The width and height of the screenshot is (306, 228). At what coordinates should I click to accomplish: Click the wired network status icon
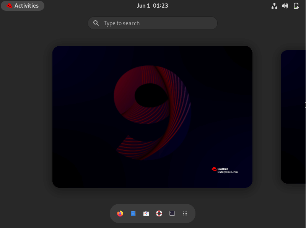[274, 6]
